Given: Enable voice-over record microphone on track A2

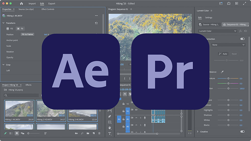Looking at the screenshot, I should (x=145, y=125).
